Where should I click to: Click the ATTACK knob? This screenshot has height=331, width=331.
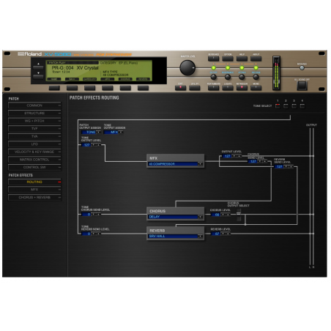pos(242,77)
